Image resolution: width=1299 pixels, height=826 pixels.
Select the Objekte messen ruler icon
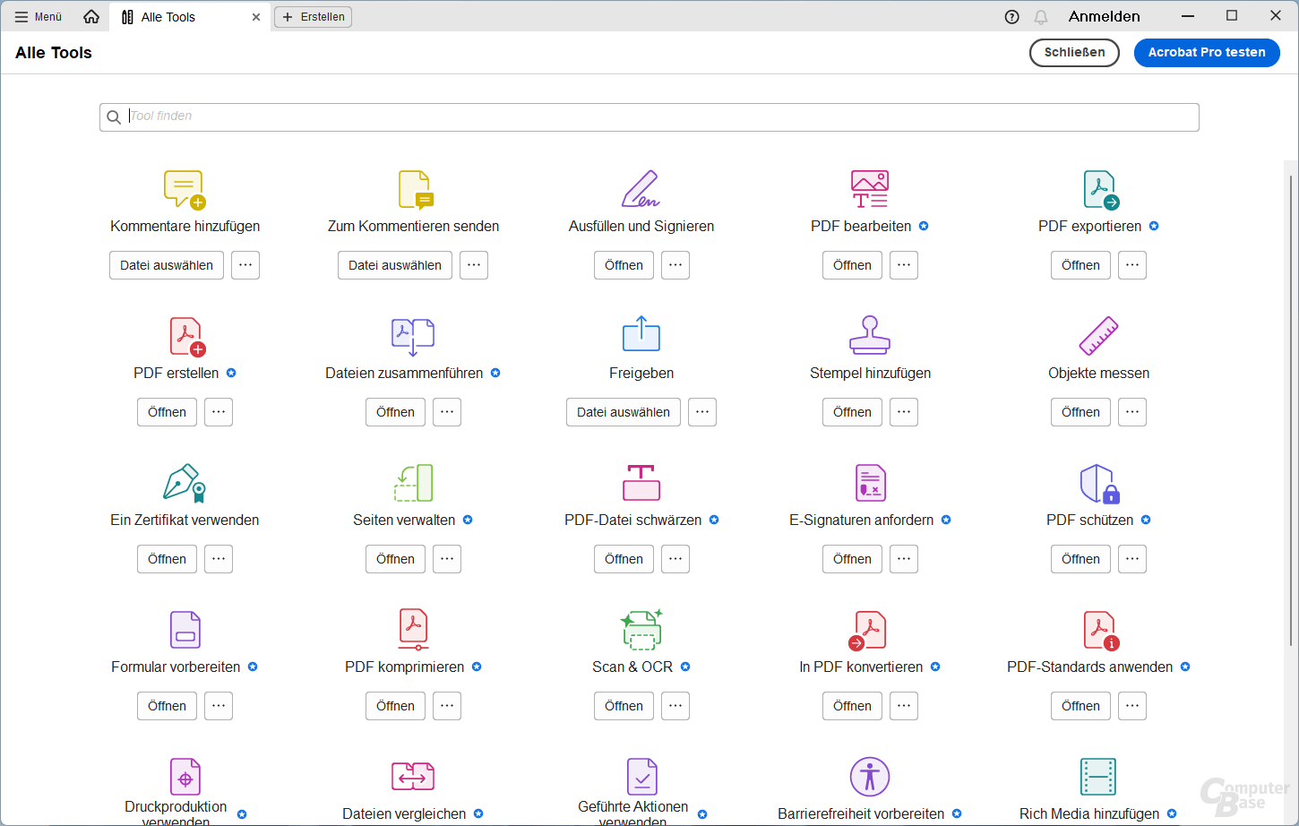pos(1098,336)
